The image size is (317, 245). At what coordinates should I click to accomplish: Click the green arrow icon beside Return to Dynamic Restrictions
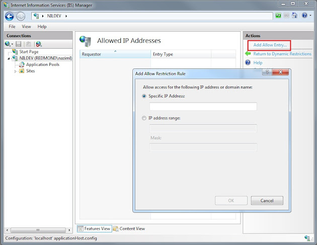click(248, 53)
